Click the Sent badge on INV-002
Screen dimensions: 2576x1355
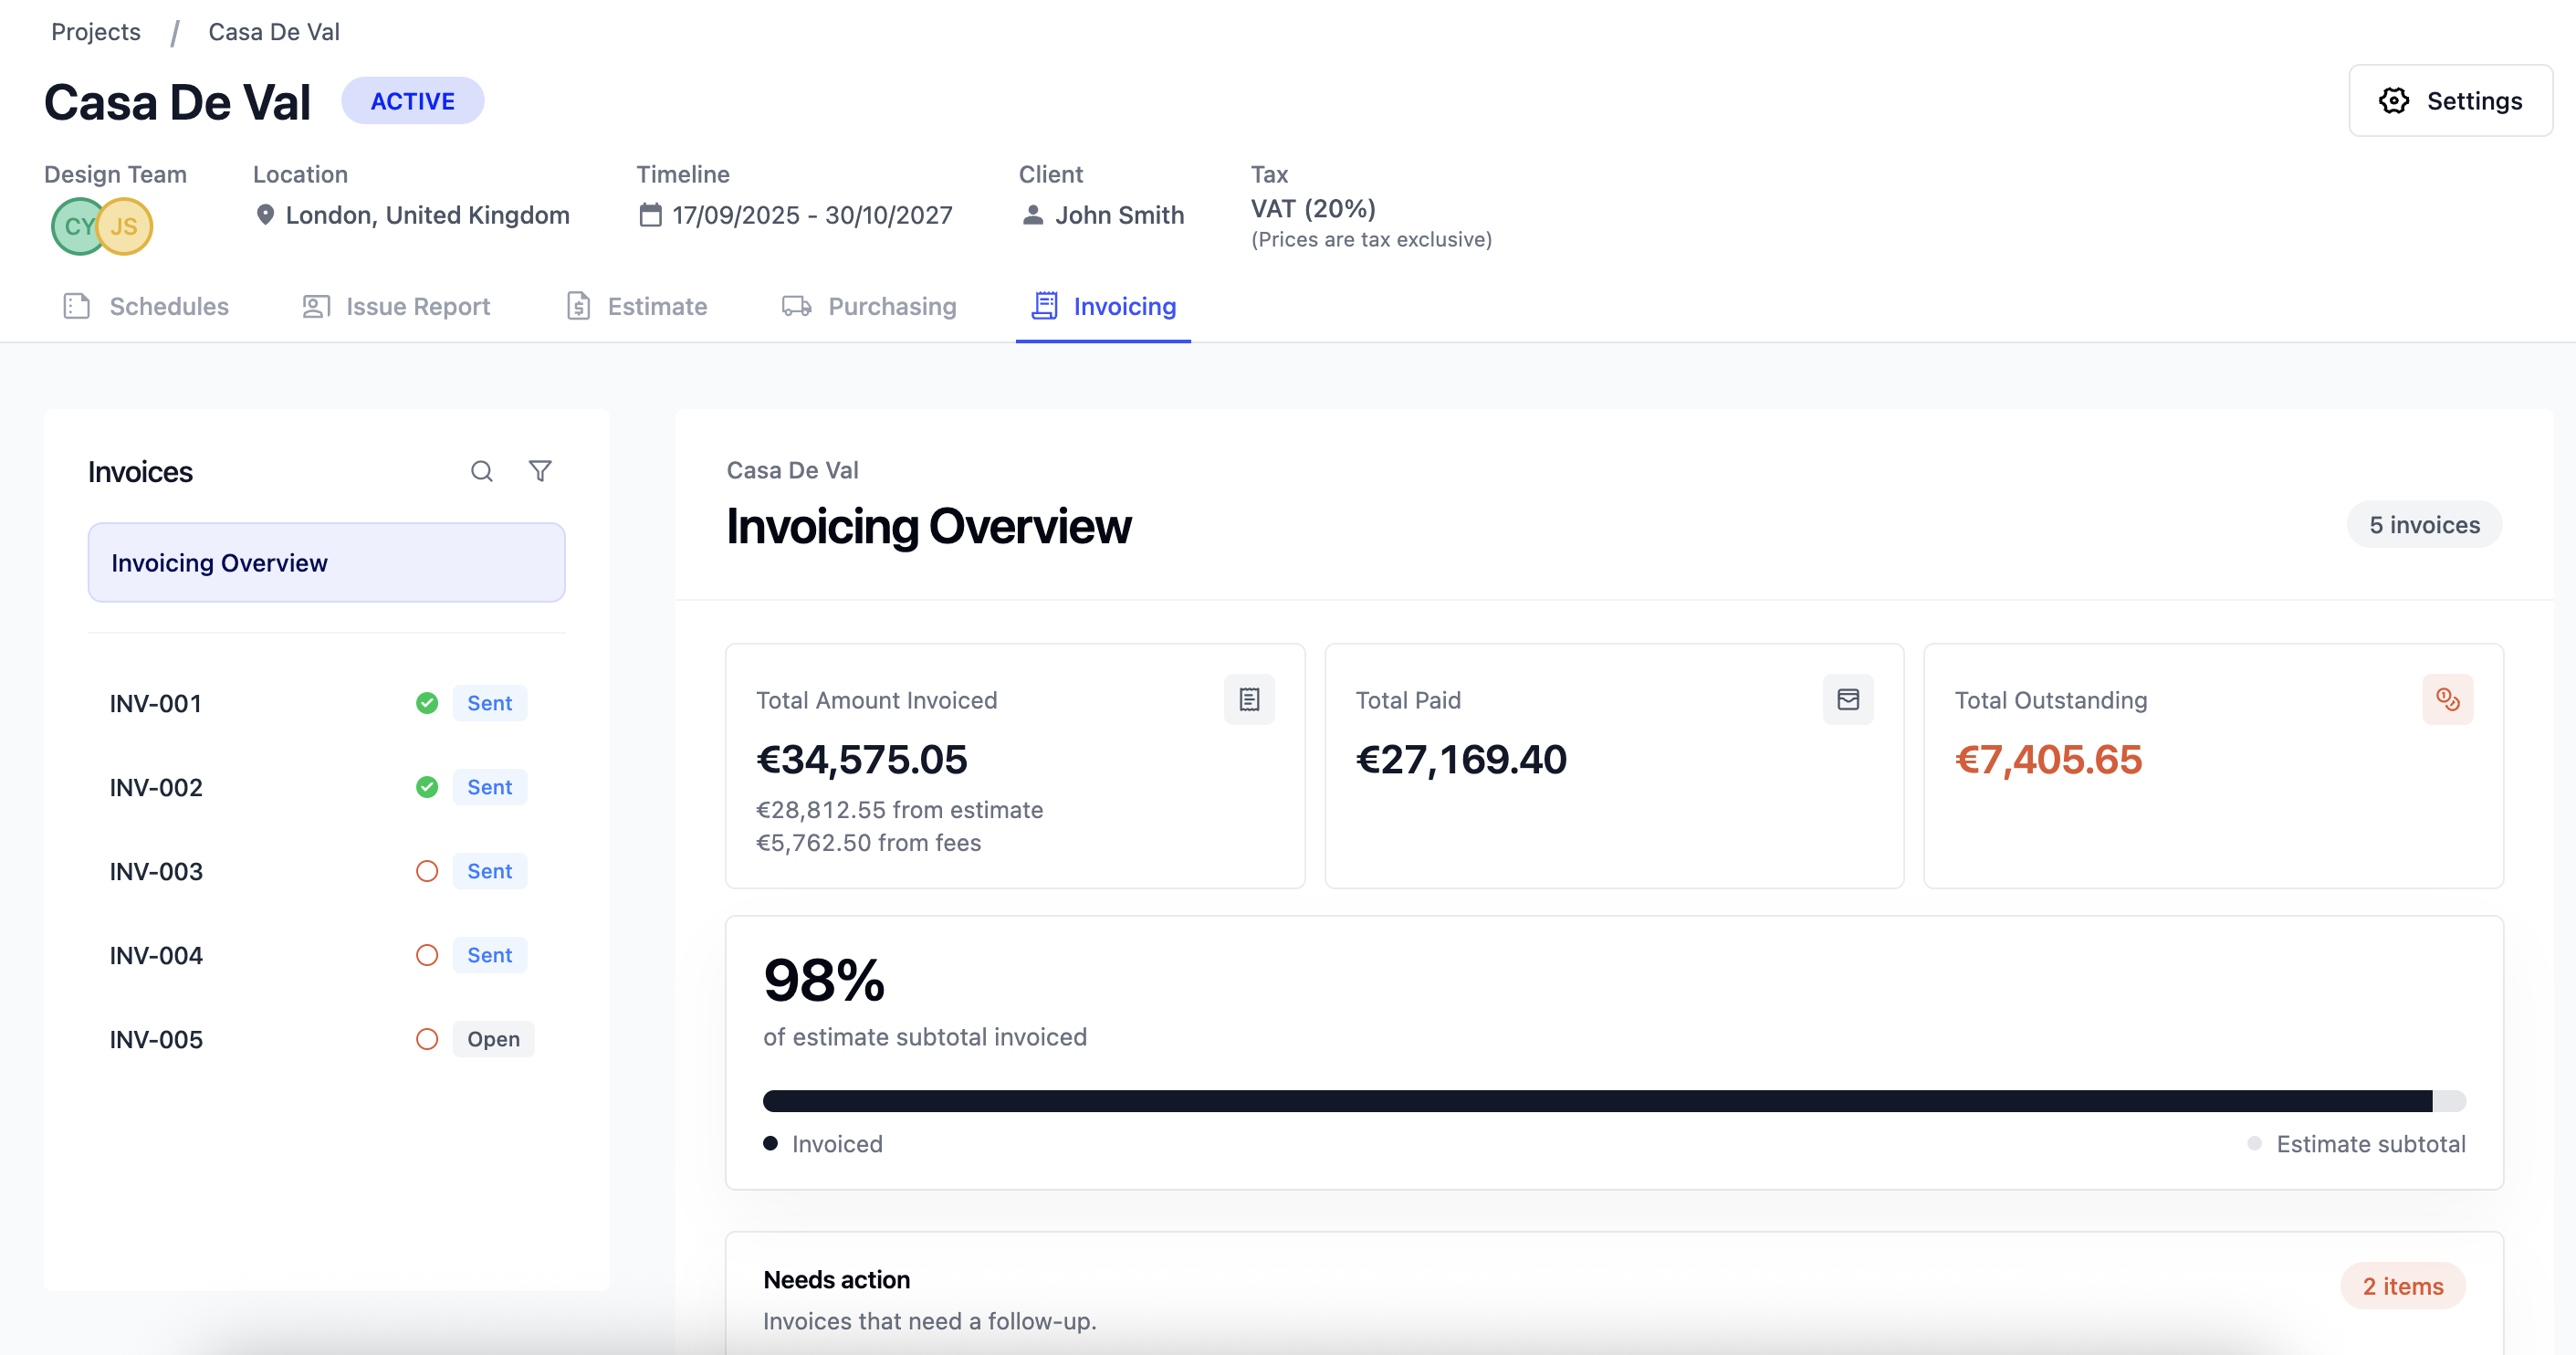point(490,787)
